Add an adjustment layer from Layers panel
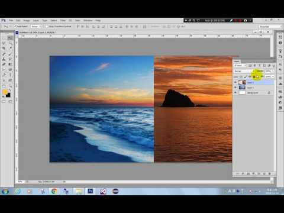This screenshot has height=213, width=284. (x=253, y=173)
